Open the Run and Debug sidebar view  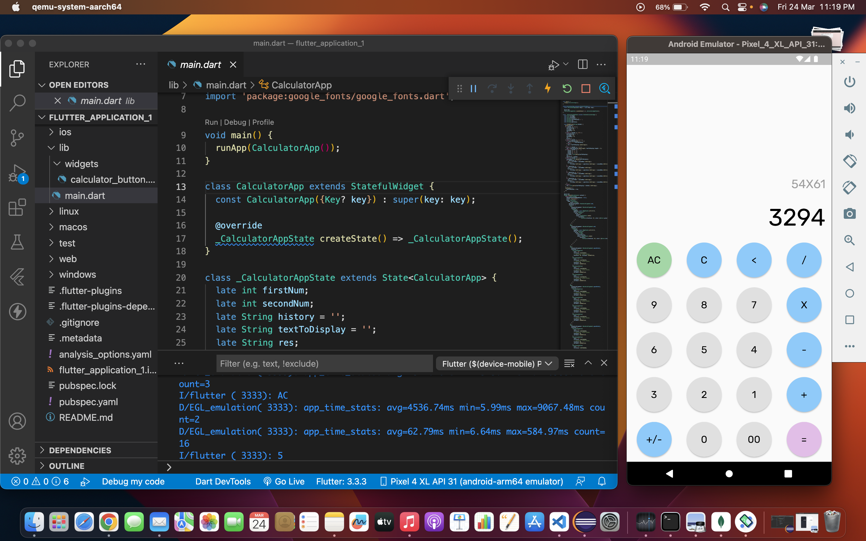click(x=17, y=173)
